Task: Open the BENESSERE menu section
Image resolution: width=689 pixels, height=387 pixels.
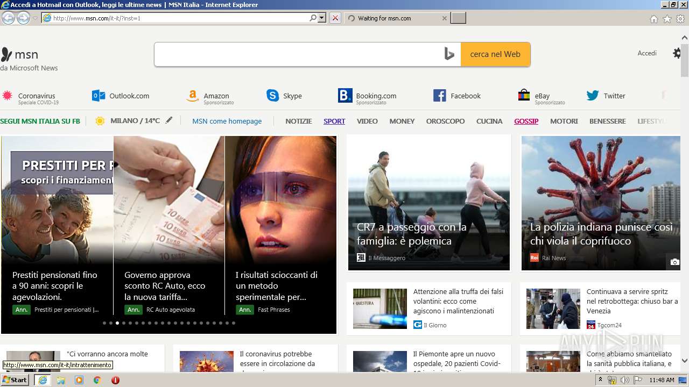Action: tap(607, 121)
